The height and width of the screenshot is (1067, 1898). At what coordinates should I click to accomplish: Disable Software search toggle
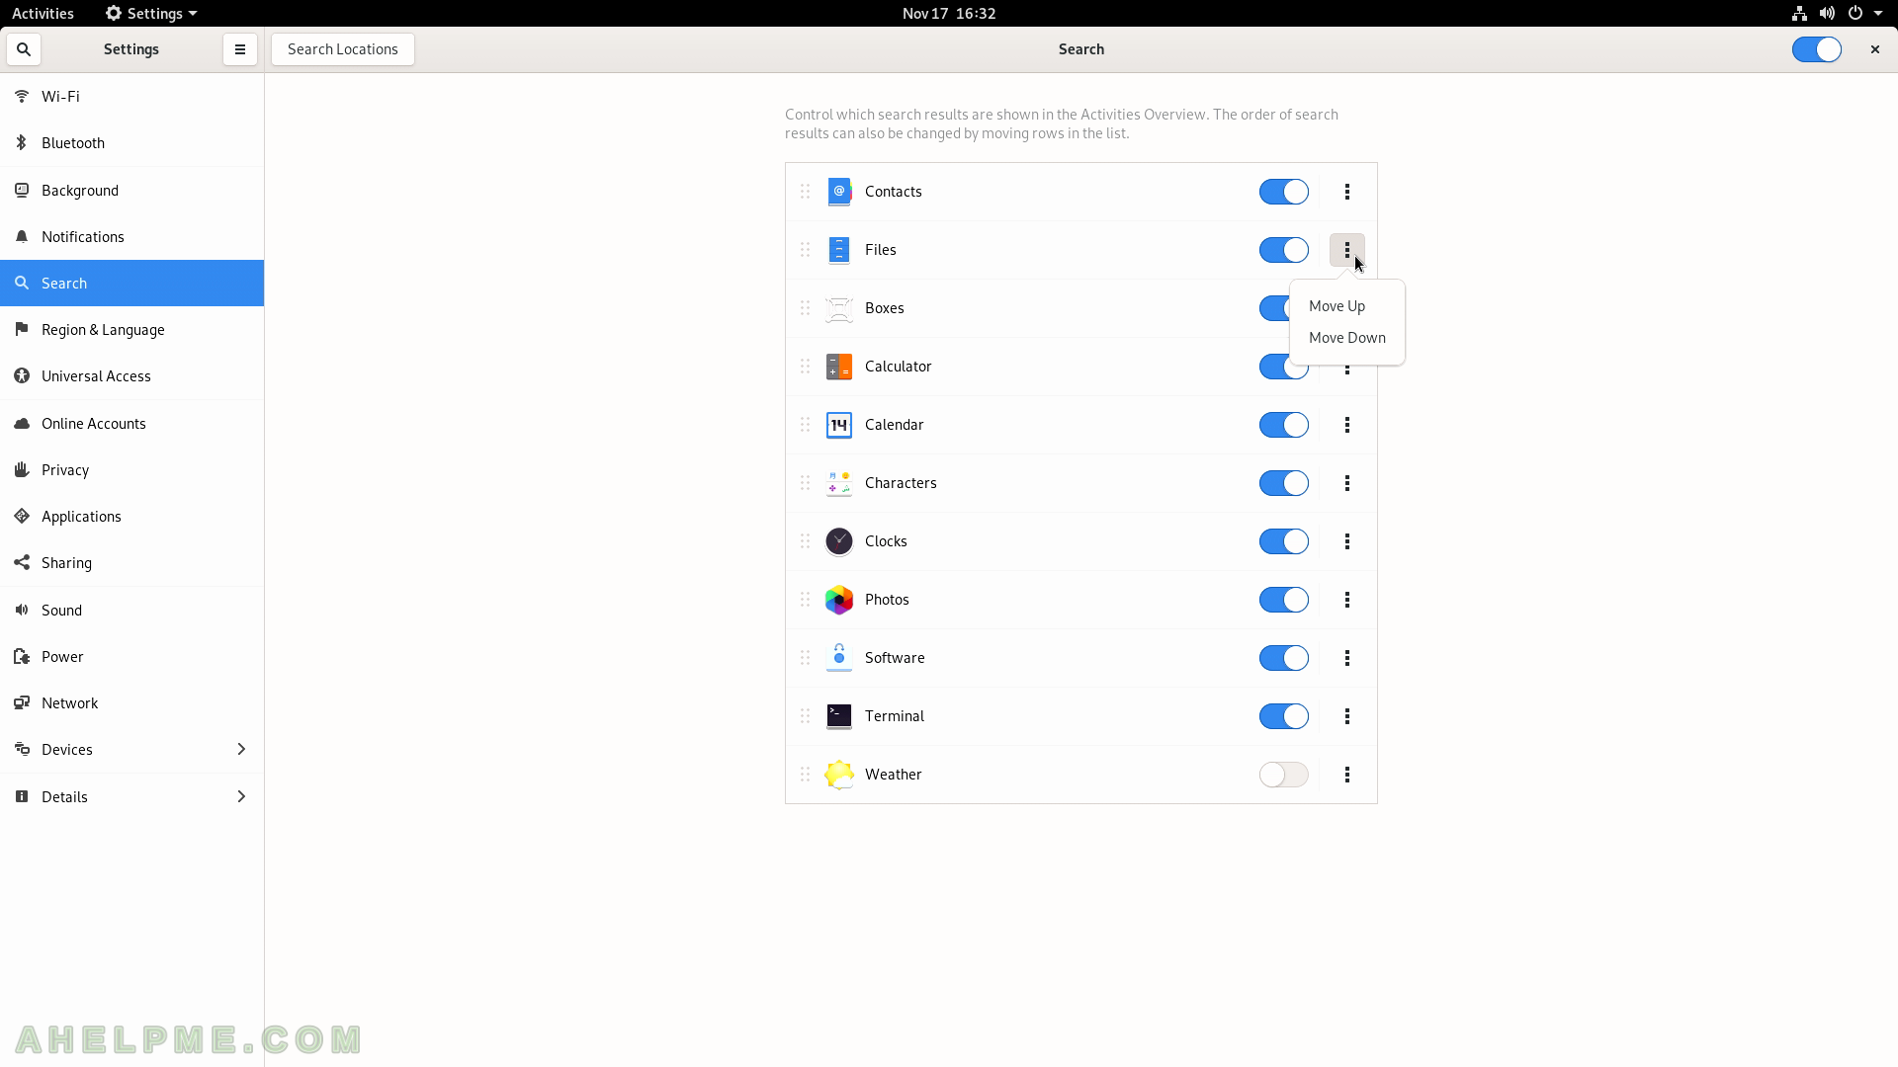pyautogui.click(x=1284, y=658)
